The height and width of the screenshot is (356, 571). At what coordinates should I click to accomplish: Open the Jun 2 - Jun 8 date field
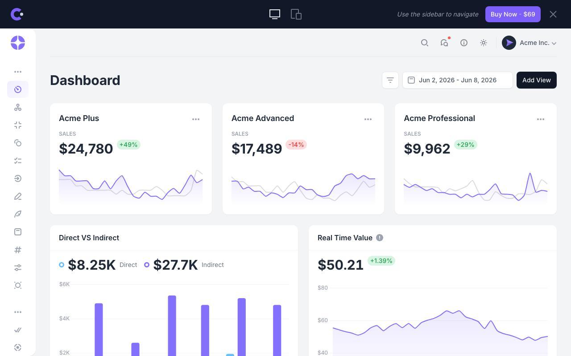coord(458,80)
